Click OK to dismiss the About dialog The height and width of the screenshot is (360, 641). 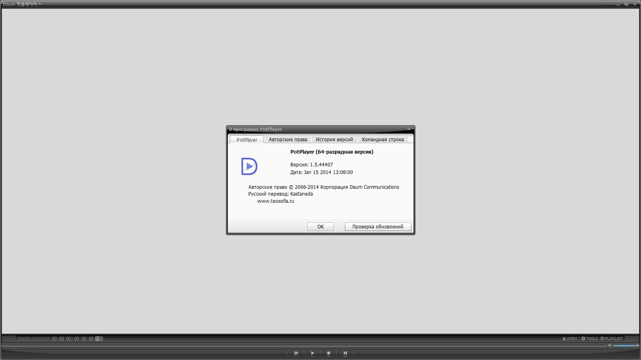click(320, 226)
